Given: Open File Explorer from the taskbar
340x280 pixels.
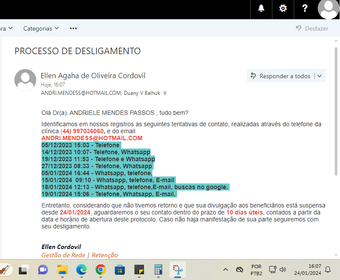Looking at the screenshot, I should point(62,270).
